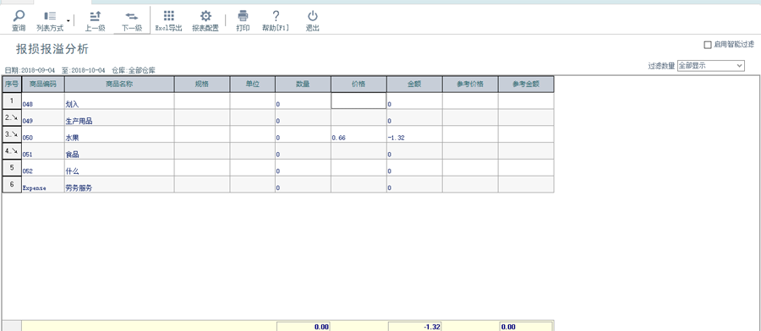The width and height of the screenshot is (761, 331).
Task: Open 报表配置 gear settings
Action: point(205,21)
